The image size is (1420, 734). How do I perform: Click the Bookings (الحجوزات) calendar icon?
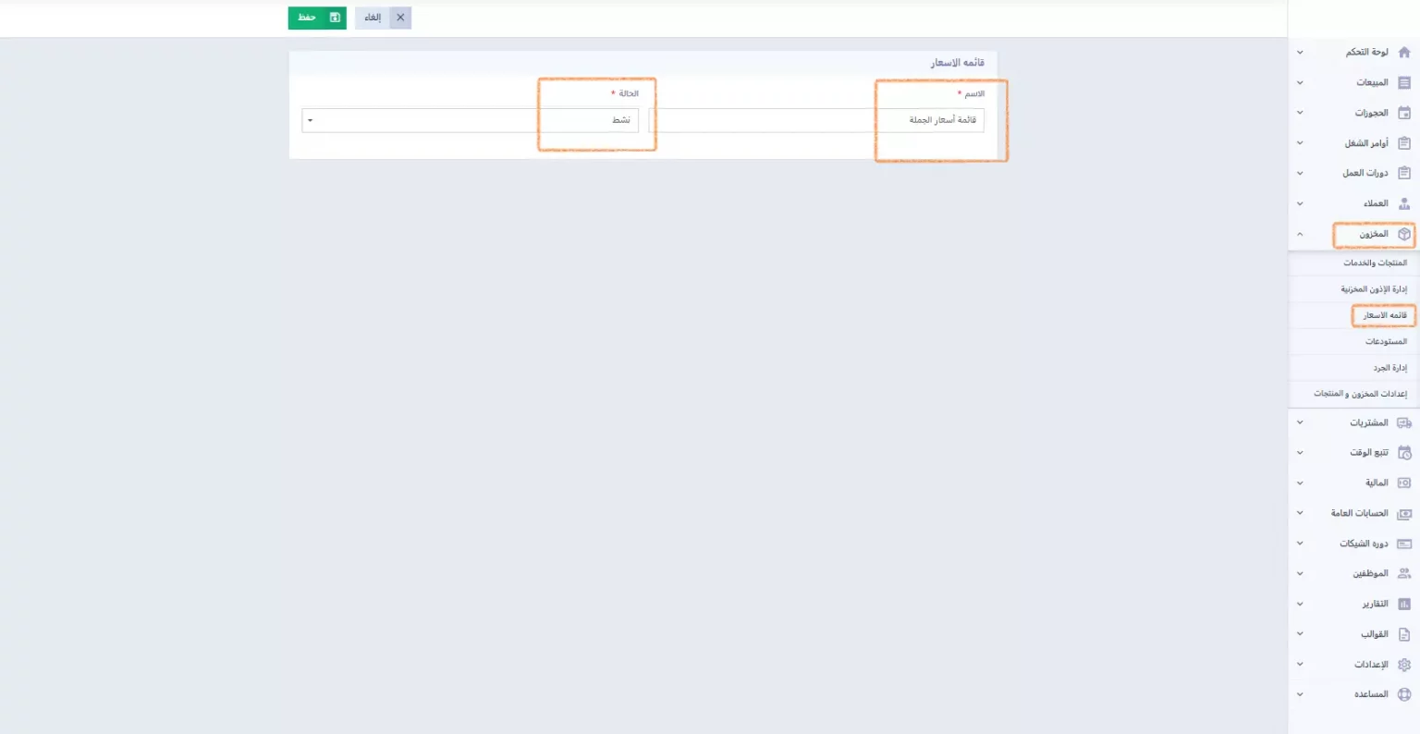(1404, 114)
